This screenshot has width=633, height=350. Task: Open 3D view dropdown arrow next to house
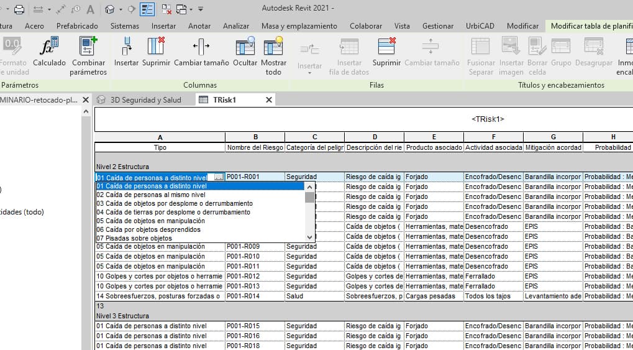coord(121,9)
